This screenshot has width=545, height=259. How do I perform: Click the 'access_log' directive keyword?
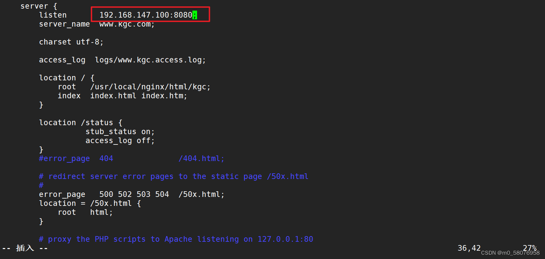point(62,60)
